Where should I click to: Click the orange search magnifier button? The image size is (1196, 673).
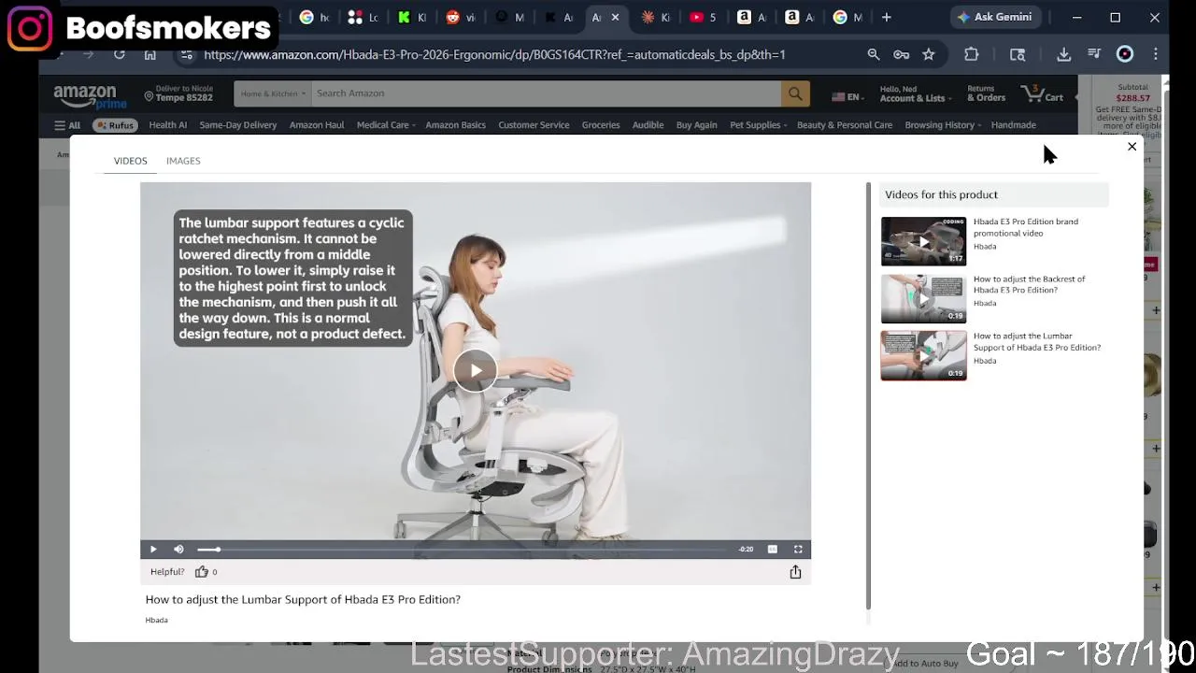tap(795, 93)
